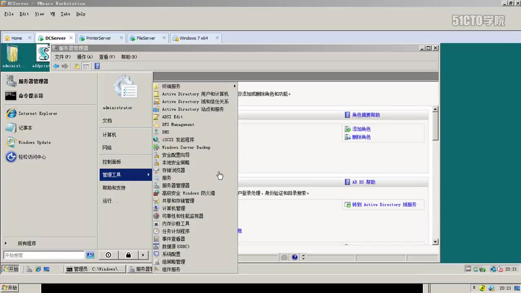Open iSCSI 发起程序
The height and width of the screenshot is (293, 521).
point(195,140)
